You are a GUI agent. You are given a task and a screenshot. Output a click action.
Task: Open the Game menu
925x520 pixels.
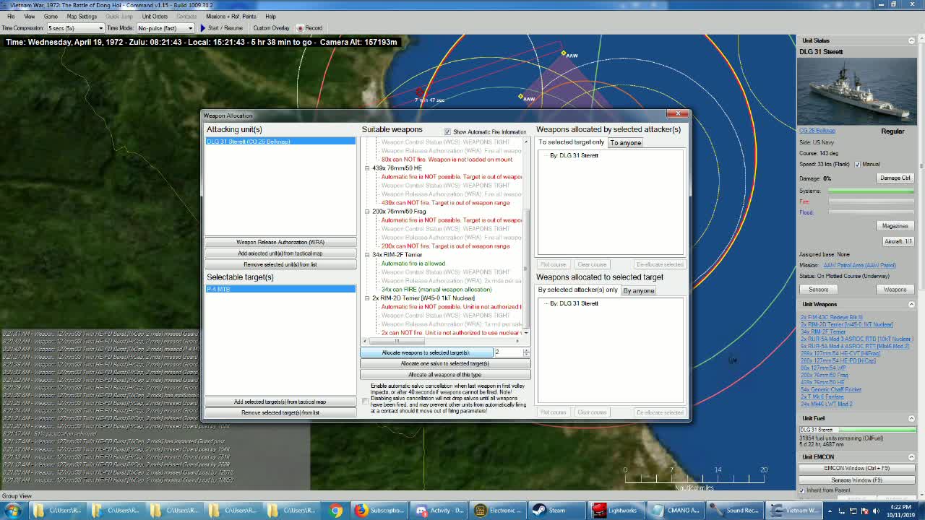point(51,16)
